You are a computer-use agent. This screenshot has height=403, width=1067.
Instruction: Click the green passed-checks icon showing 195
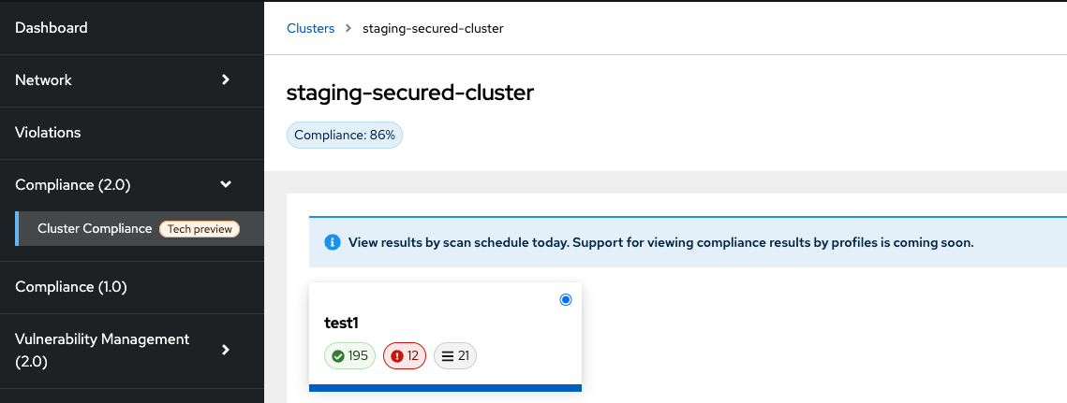(x=338, y=356)
